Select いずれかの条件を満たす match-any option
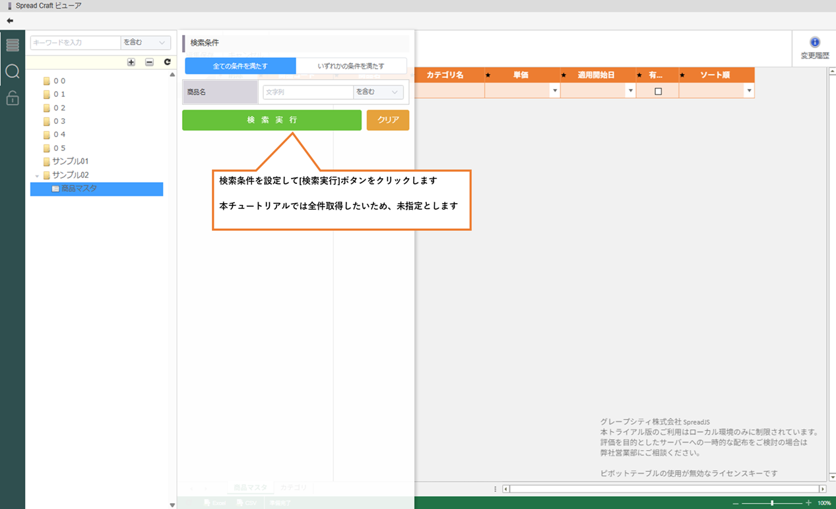 click(x=351, y=66)
